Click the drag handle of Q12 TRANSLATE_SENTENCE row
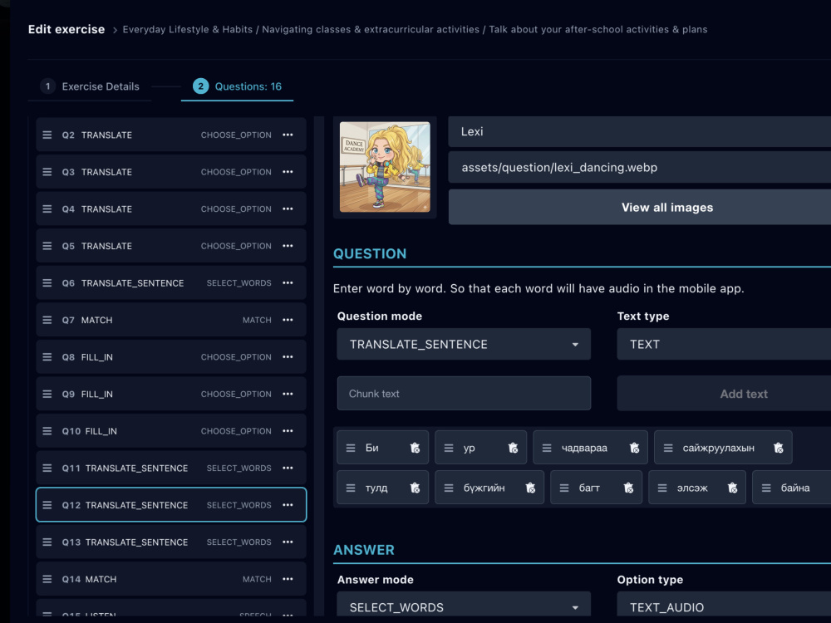Image resolution: width=831 pixels, height=623 pixels. pyautogui.click(x=47, y=505)
